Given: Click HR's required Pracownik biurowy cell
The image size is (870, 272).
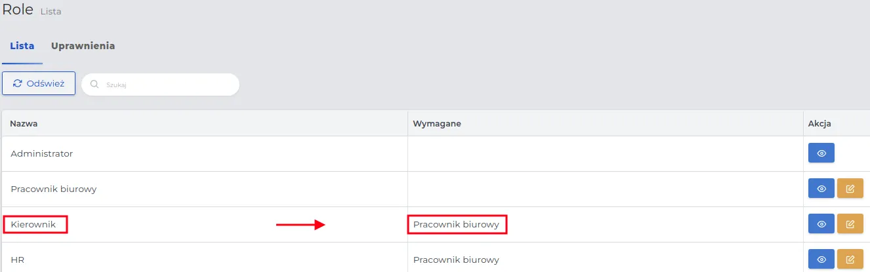Looking at the screenshot, I should [456, 260].
